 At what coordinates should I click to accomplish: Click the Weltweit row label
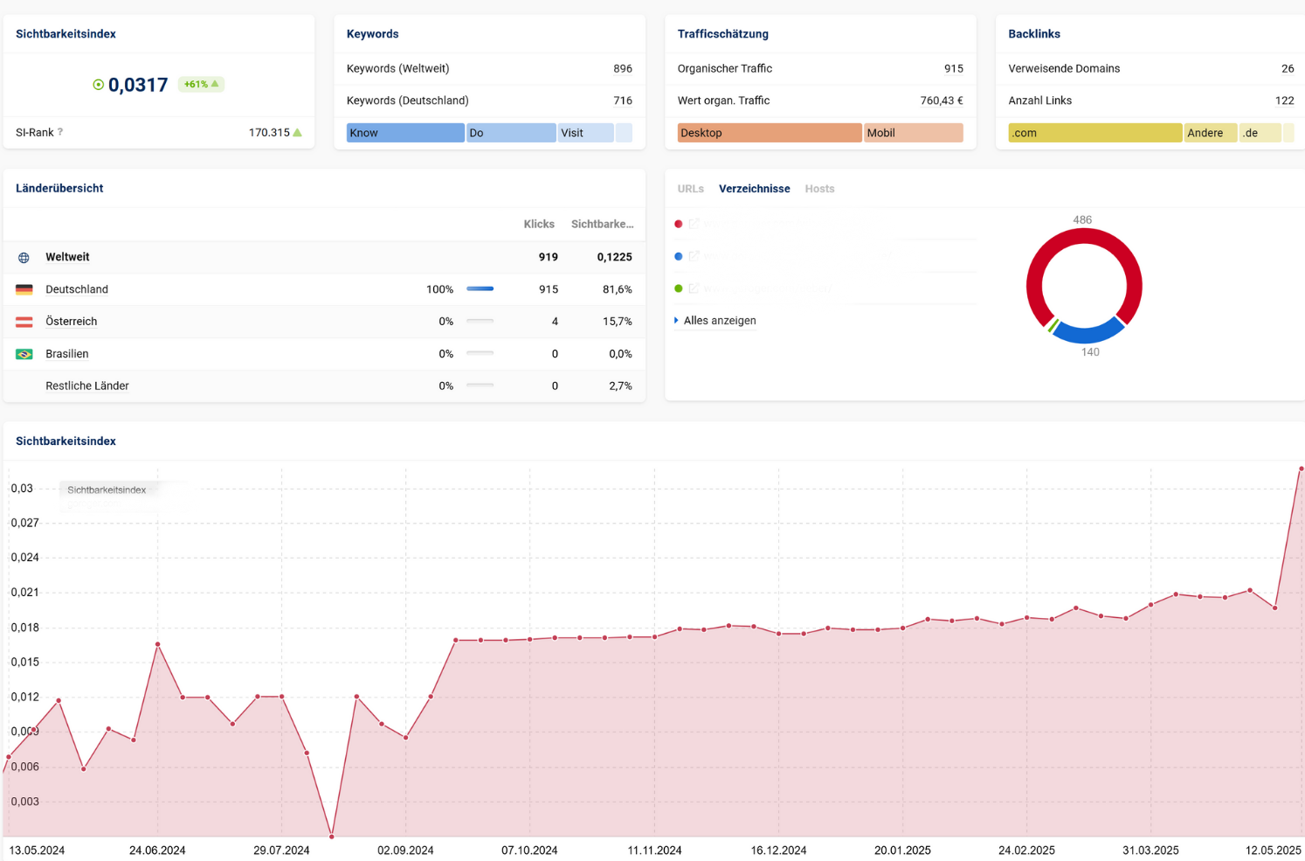67,257
